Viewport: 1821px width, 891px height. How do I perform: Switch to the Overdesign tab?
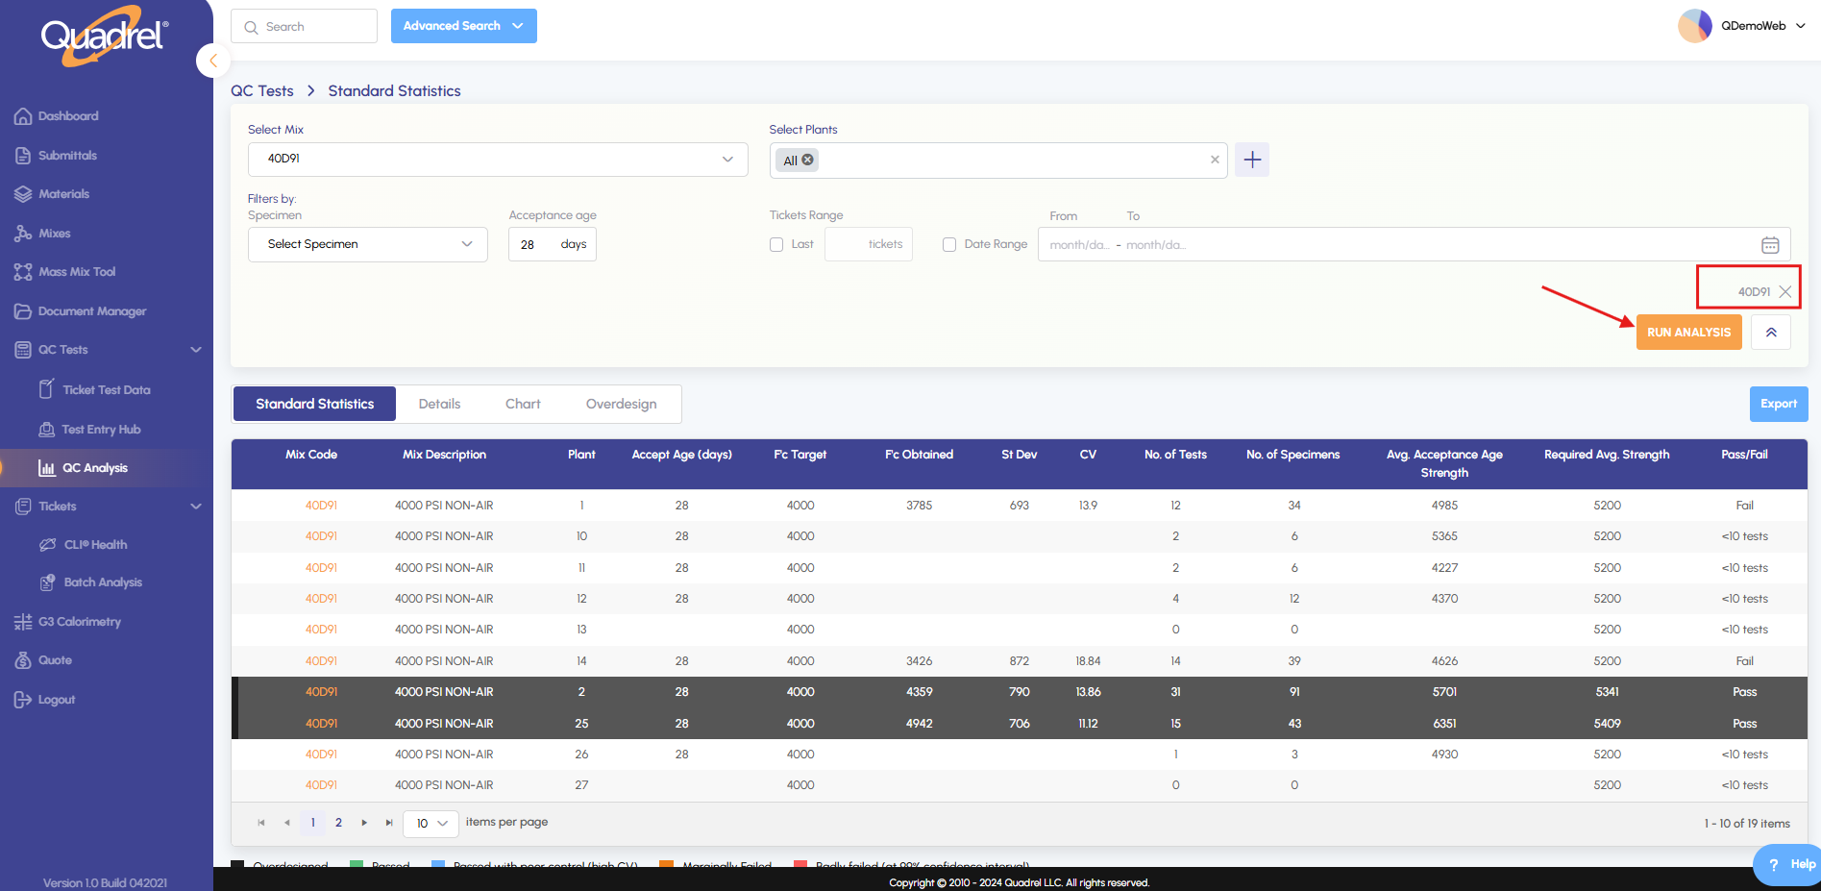(621, 405)
